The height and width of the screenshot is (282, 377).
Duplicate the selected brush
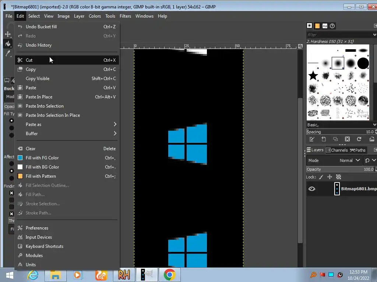tap(335, 139)
